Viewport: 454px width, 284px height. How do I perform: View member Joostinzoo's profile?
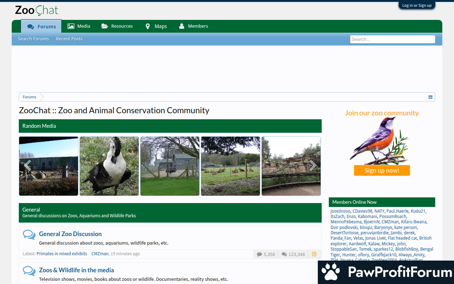(x=340, y=211)
